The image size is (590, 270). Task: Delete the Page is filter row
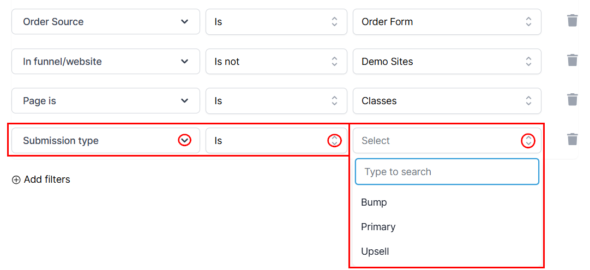coord(572,100)
